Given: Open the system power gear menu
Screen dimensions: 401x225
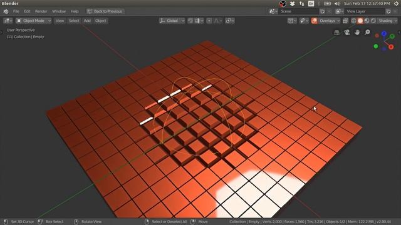Looking at the screenshot, I should (396, 4).
